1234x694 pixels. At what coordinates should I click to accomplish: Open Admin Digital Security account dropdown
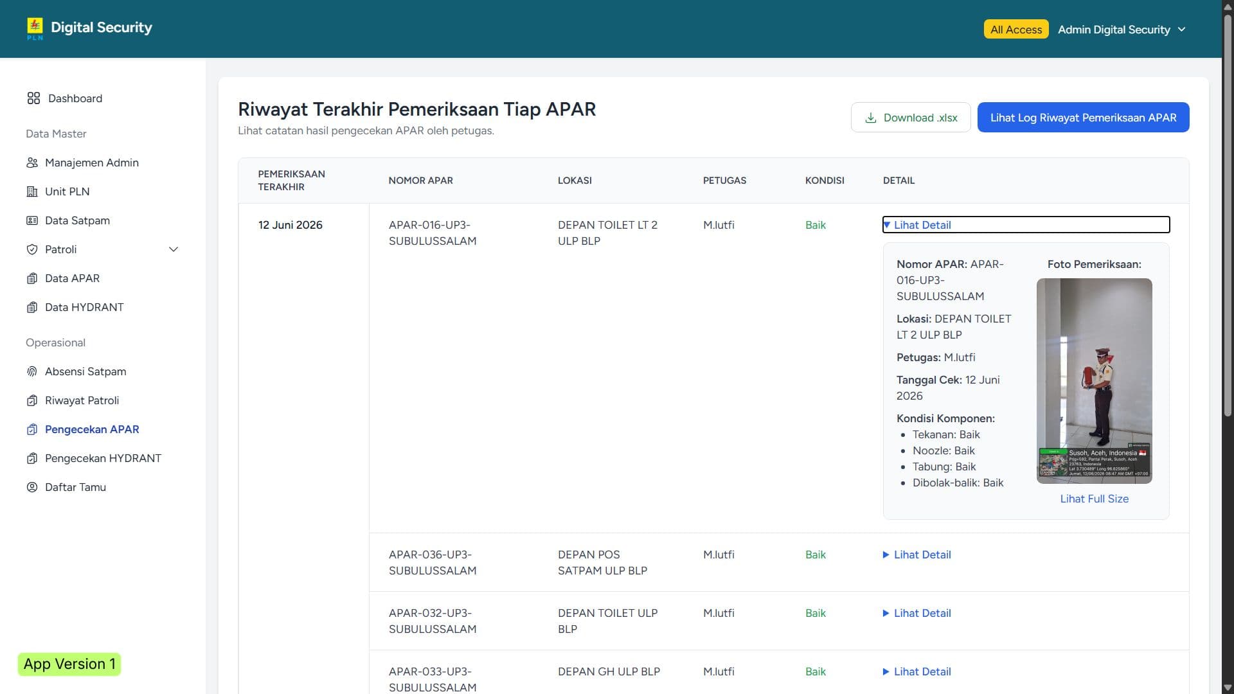click(1122, 30)
